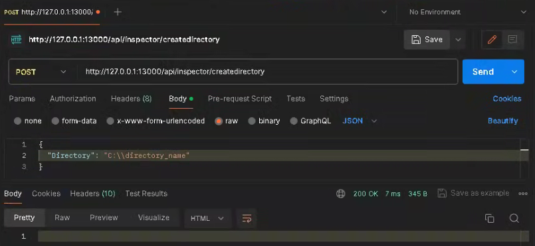535x246 pixels.
Task: Click the globe network icon
Action: pyautogui.click(x=340, y=194)
